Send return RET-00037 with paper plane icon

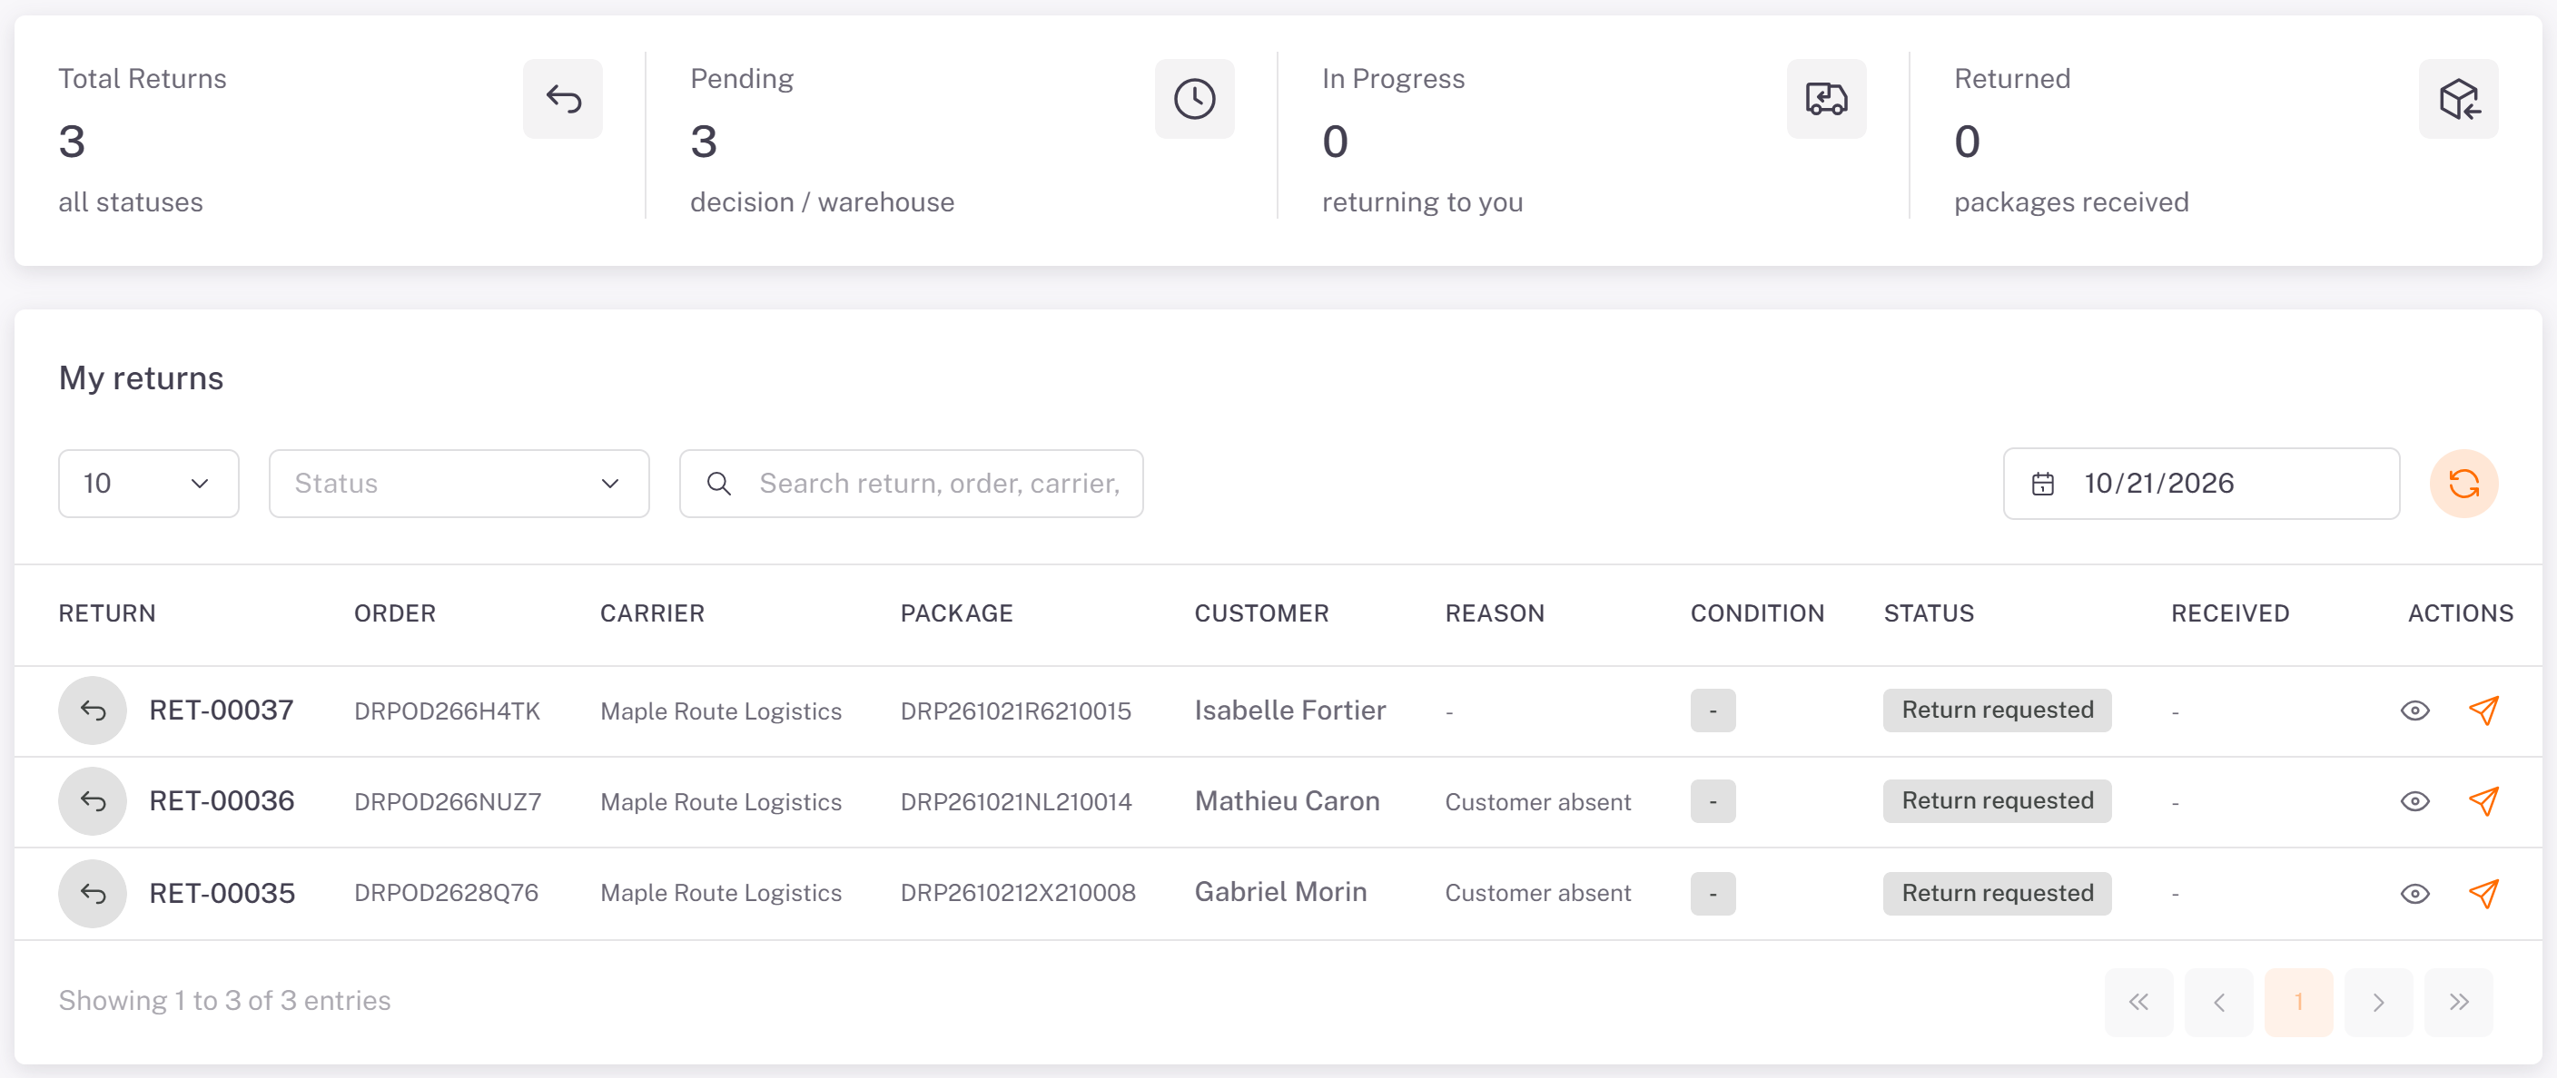click(2483, 710)
